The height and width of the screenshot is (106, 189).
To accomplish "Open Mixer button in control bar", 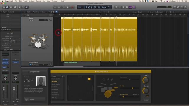I will 23,7.
